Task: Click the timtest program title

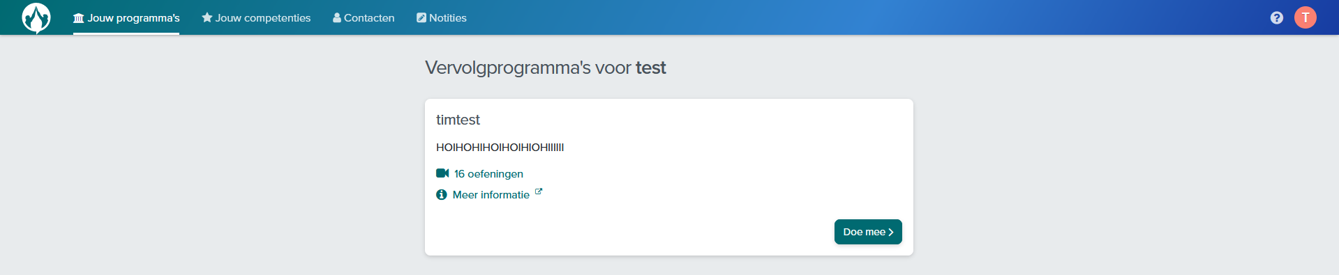Action: click(x=458, y=120)
